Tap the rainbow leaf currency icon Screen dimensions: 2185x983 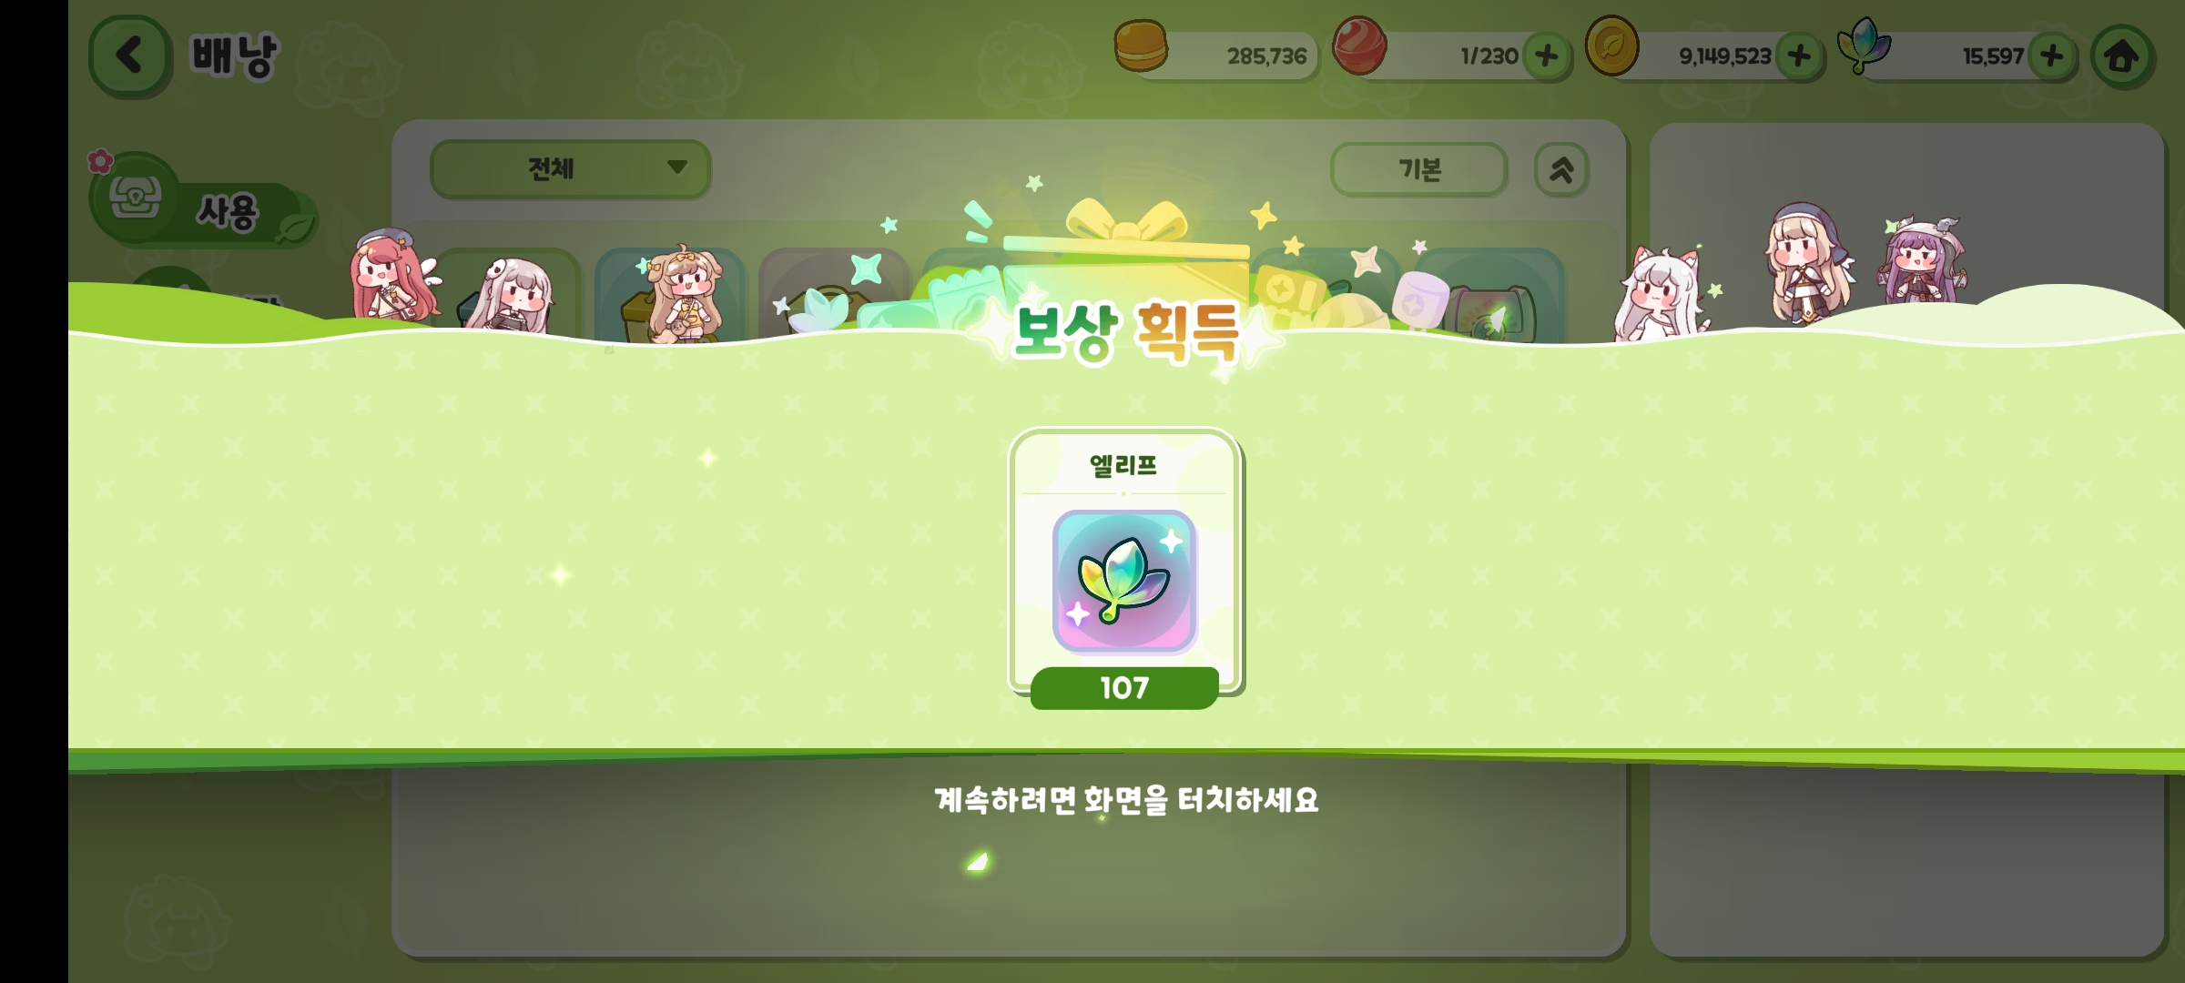coord(1864,46)
